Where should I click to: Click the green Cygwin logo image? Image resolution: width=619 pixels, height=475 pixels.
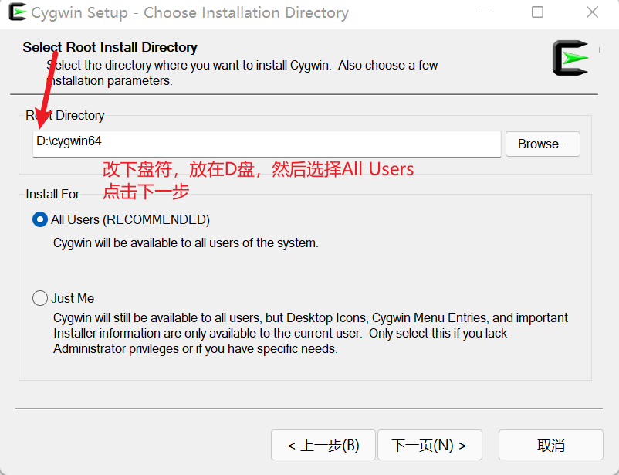[x=570, y=58]
